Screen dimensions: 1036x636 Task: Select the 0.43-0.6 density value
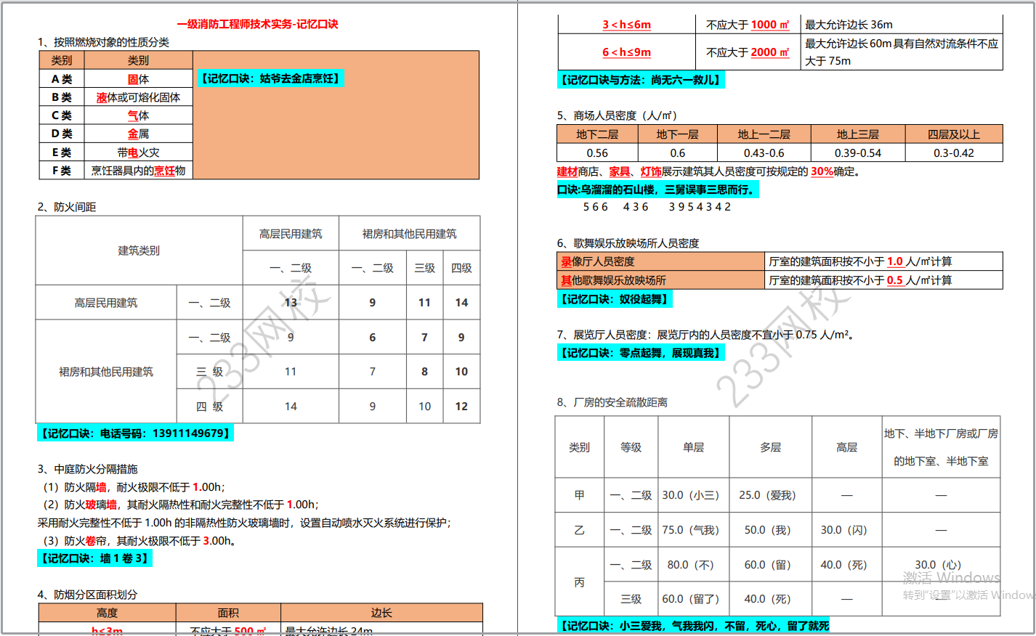tap(764, 152)
